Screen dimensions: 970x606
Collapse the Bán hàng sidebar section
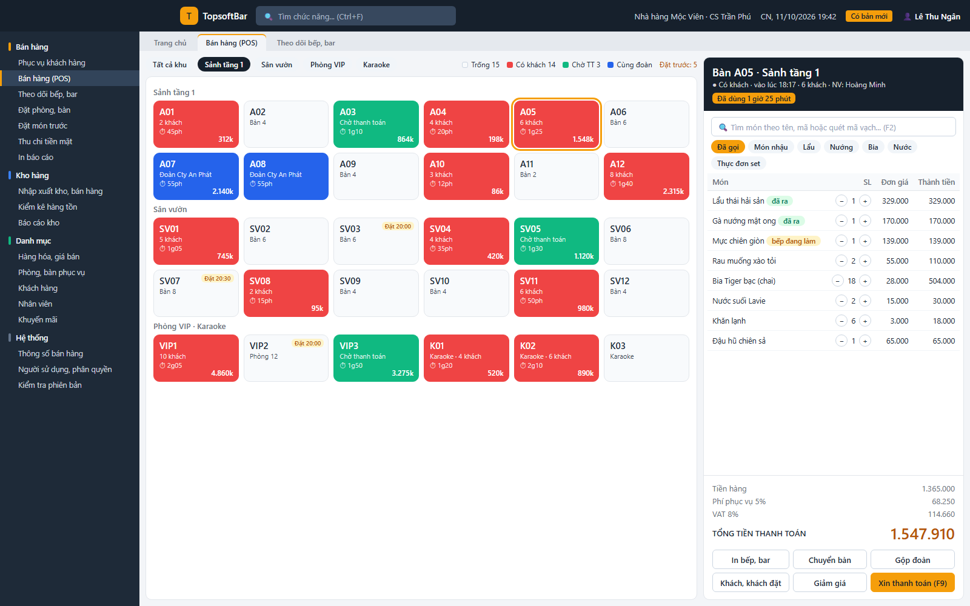click(x=32, y=47)
